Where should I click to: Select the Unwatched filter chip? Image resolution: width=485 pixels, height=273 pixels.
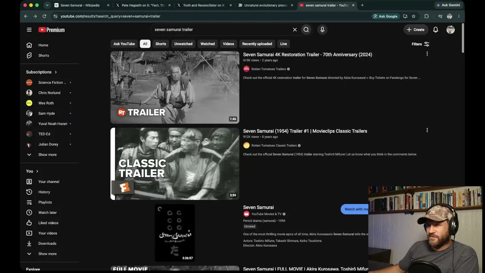coord(183,44)
